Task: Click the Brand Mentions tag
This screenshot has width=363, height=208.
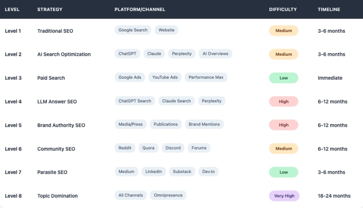Action: pos(204,124)
